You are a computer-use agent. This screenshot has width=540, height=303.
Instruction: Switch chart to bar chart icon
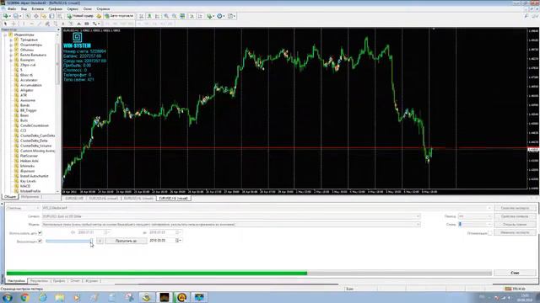click(141, 16)
